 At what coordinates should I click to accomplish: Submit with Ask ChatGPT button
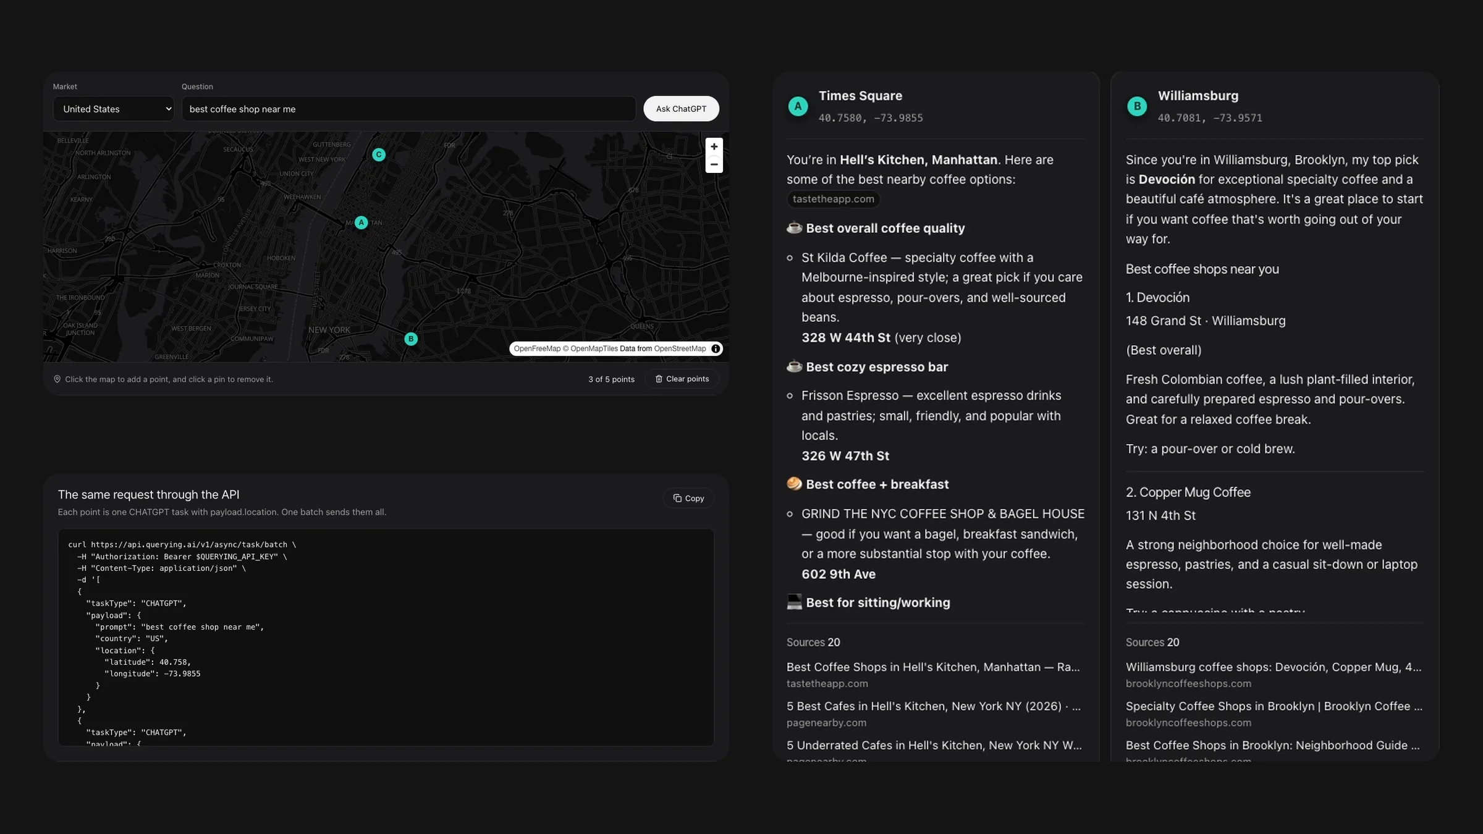point(681,109)
